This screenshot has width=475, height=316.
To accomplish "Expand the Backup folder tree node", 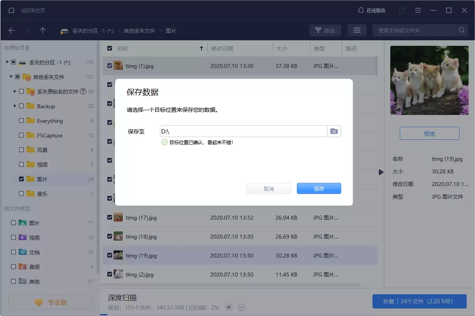I will click(15, 106).
